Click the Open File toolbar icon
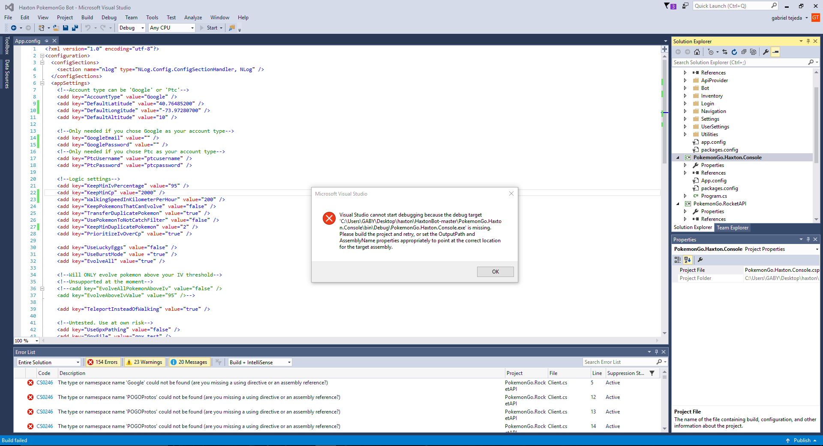 click(56, 28)
